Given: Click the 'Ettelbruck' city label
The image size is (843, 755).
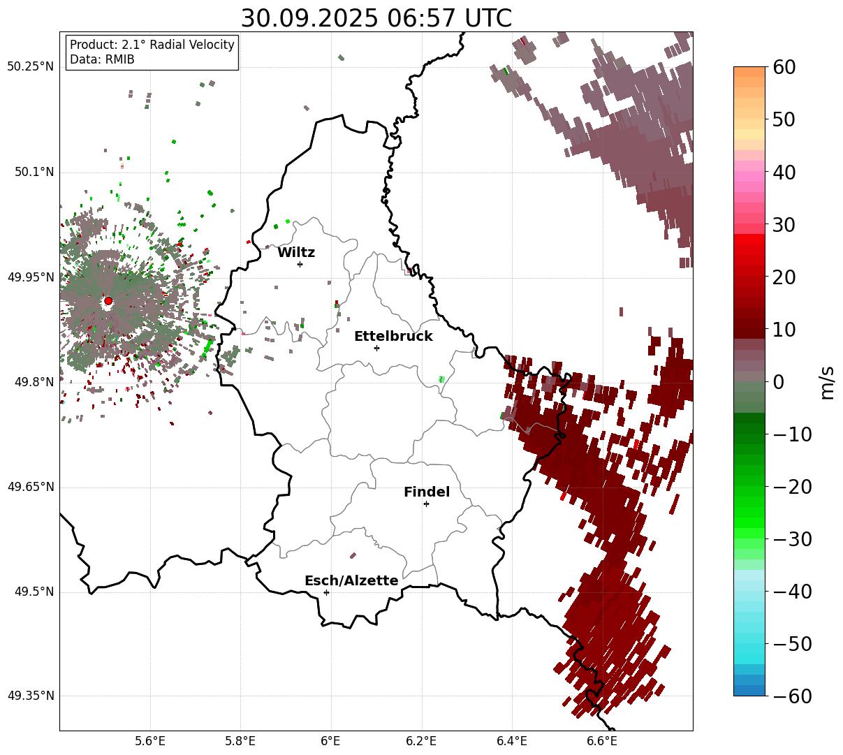Looking at the screenshot, I should [x=393, y=337].
